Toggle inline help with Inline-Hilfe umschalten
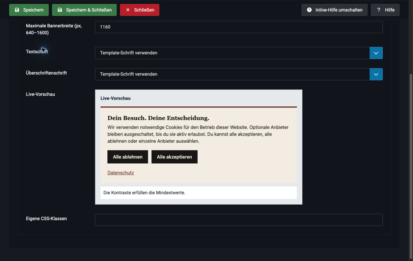 tap(334, 10)
